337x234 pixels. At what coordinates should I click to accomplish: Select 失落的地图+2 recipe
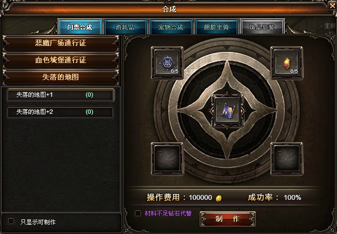(x=60, y=112)
